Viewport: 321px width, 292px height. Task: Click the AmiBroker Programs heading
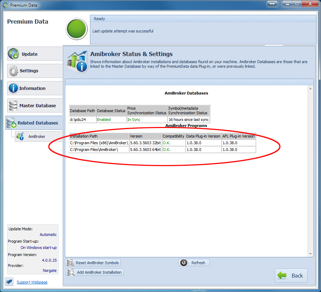coord(186,126)
